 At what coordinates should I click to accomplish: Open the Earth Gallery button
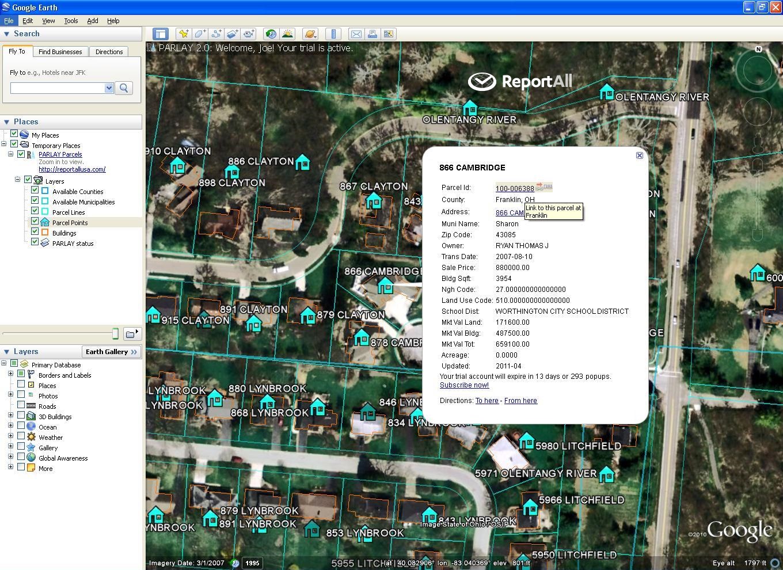pyautogui.click(x=112, y=352)
